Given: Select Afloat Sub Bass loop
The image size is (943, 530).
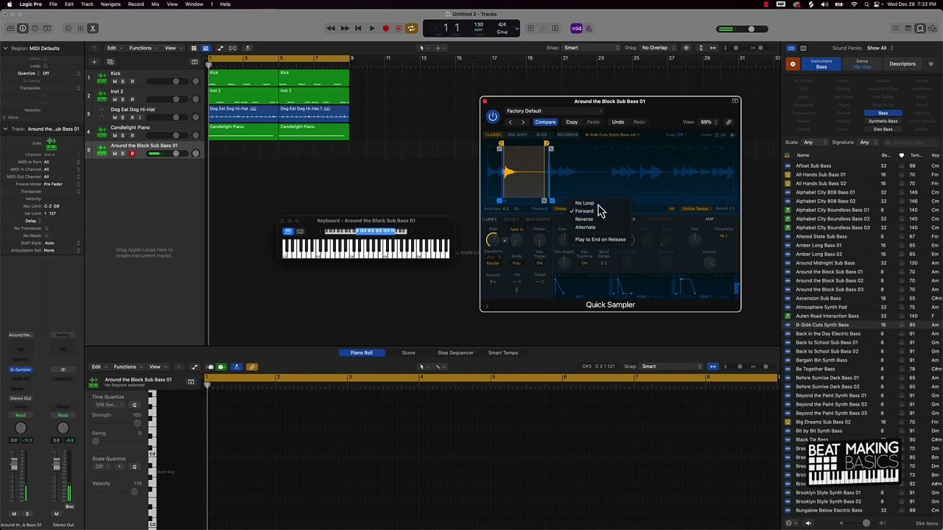Looking at the screenshot, I should (x=813, y=166).
